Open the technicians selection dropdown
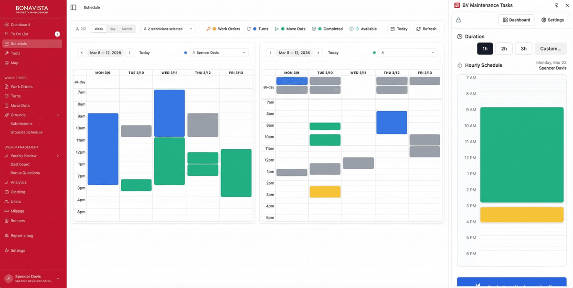573x288 pixels. coord(167,29)
